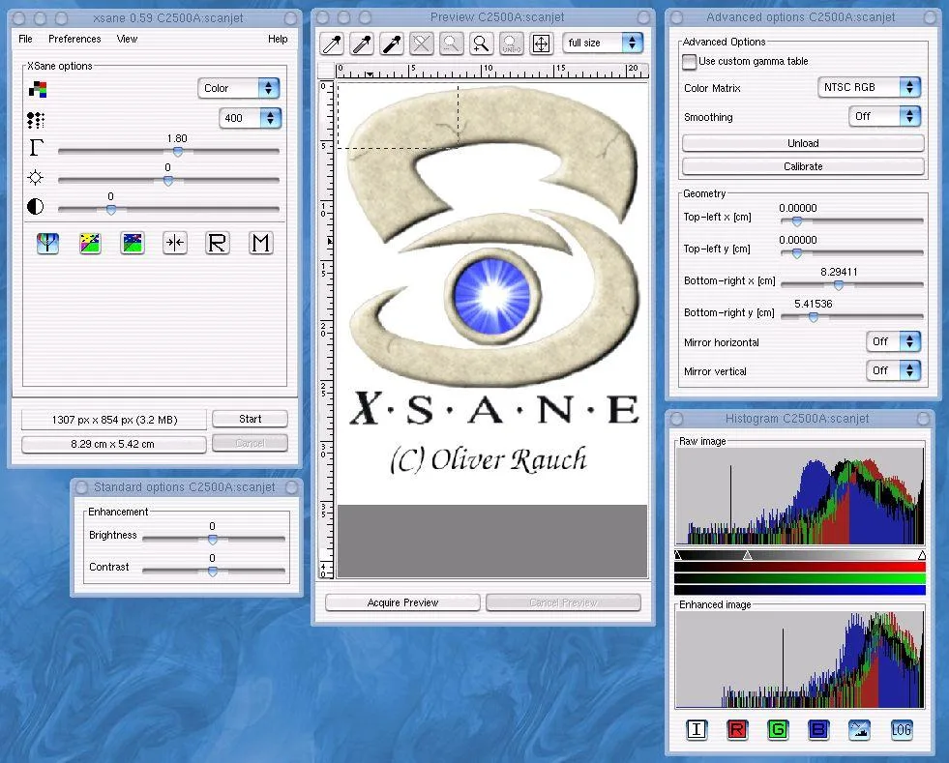Click the unzoom (crossed out) preview icon
This screenshot has width=949, height=763.
pos(421,44)
